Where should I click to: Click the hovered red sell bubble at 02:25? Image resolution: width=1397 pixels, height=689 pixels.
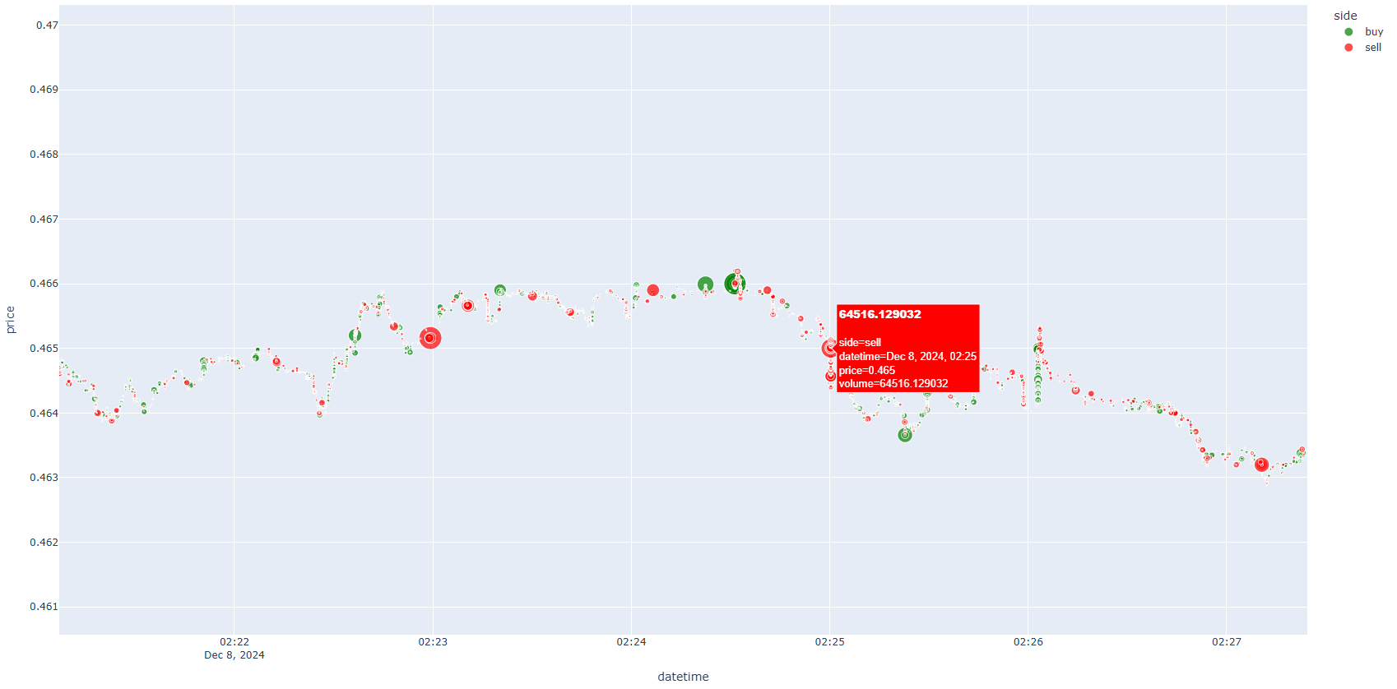coord(829,349)
